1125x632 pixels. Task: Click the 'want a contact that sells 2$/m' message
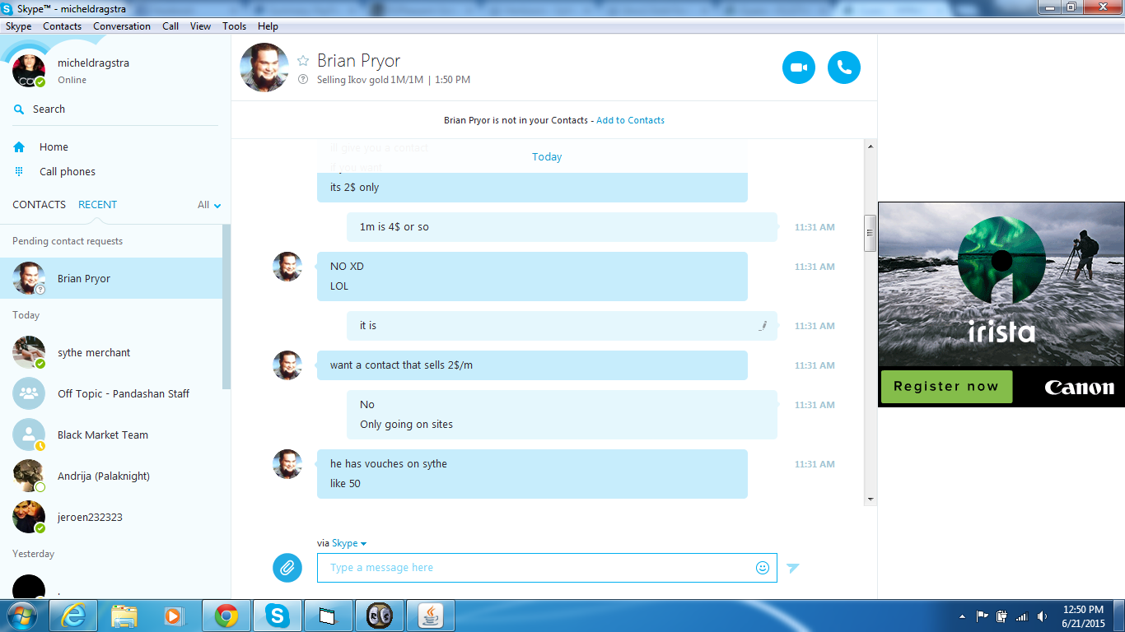click(x=532, y=365)
